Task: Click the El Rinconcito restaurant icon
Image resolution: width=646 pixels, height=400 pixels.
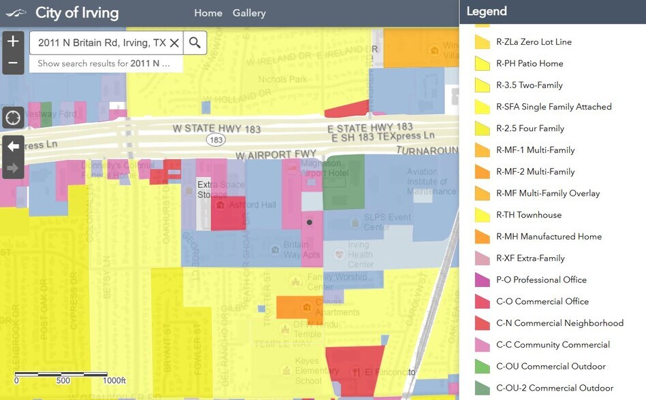Action: pyautogui.click(x=356, y=372)
